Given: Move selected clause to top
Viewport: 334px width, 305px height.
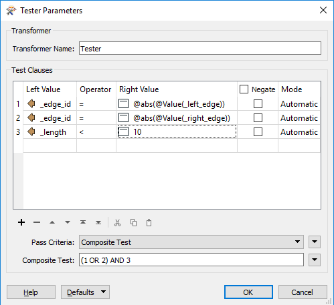Looking at the screenshot, I should (83, 222).
